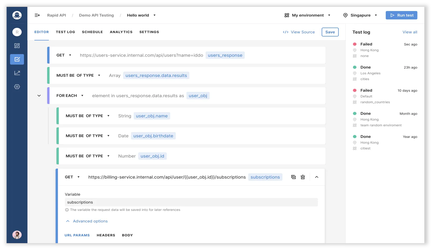
Task: Collapse the FOR EACH loop block
Action: [x=39, y=96]
